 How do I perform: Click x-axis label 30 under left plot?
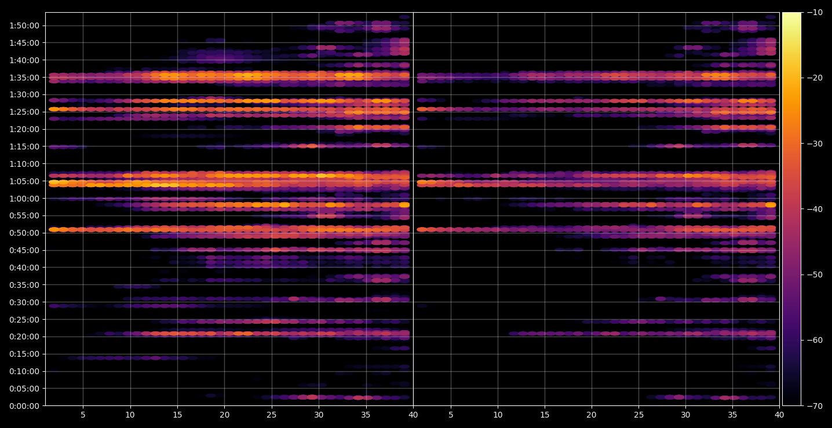pyautogui.click(x=319, y=415)
